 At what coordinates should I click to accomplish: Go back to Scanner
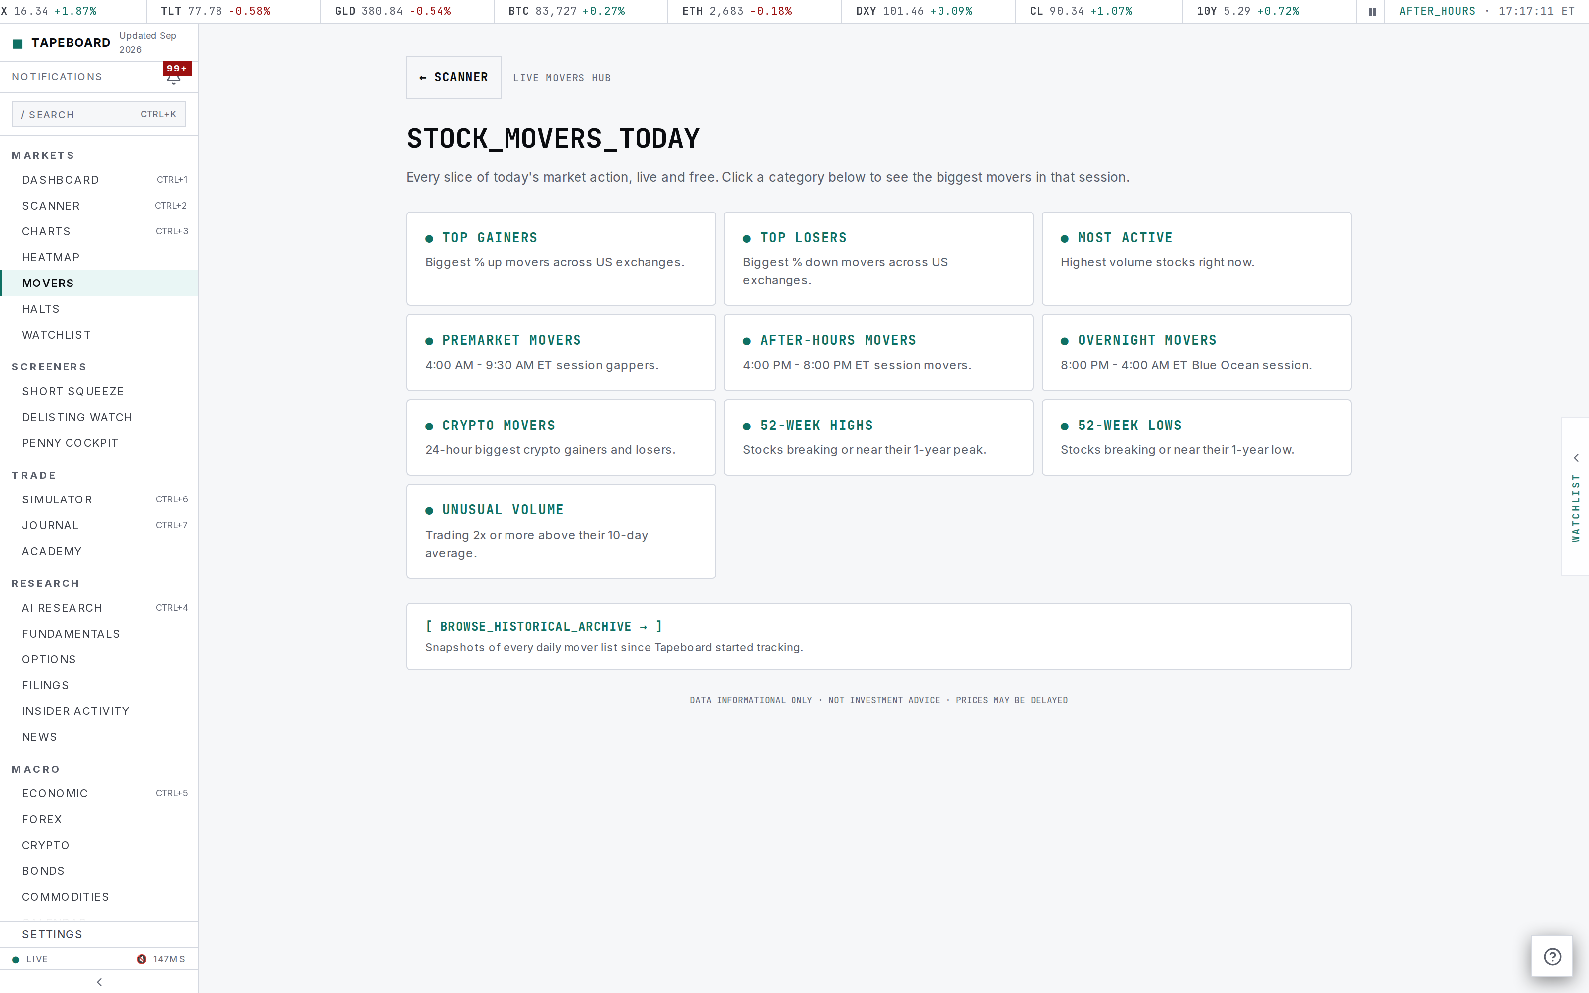click(x=454, y=77)
